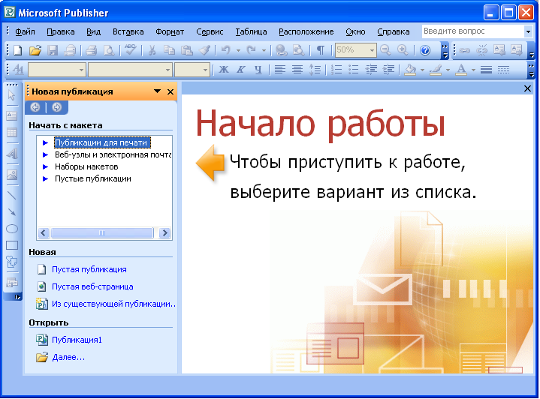Viewport: 540px width, 399px height.
Task: Click the Copy icon
Action: (169, 50)
